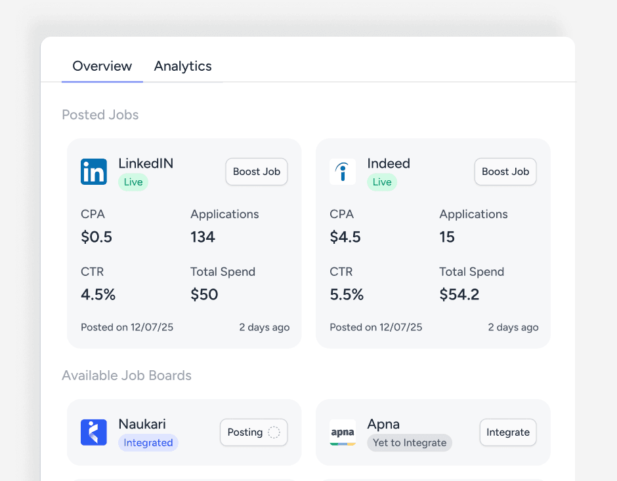The image size is (617, 481).
Task: Click Posted on 12/07/25 in Indeed card
Action: [x=376, y=328]
